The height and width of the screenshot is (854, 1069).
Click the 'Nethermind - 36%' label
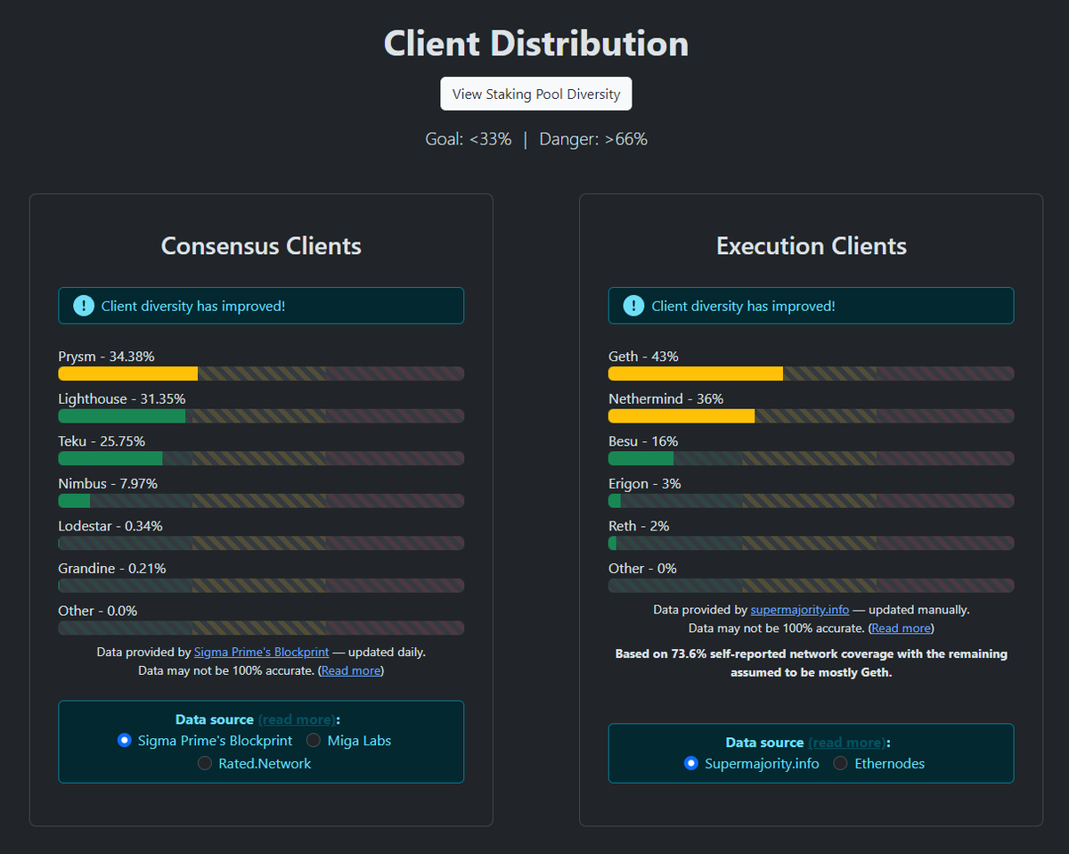tap(666, 398)
